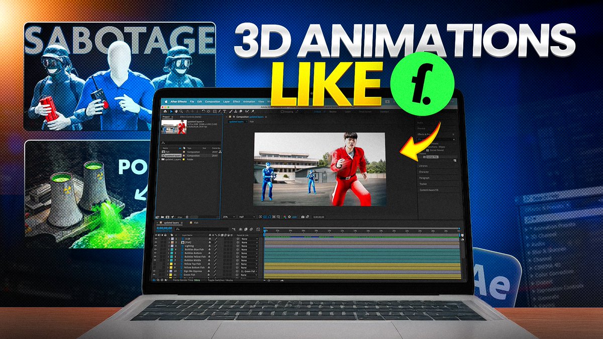Screen dimensions: 603x339
Task: Open the Content-Aware Fill panel
Action: (x=429, y=190)
